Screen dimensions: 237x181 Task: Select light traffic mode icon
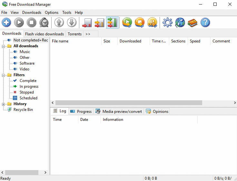(x=87, y=23)
